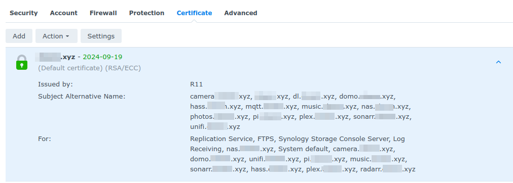Click the green padlock certificate icon
Image resolution: width=513 pixels, height=183 pixels.
pos(22,62)
